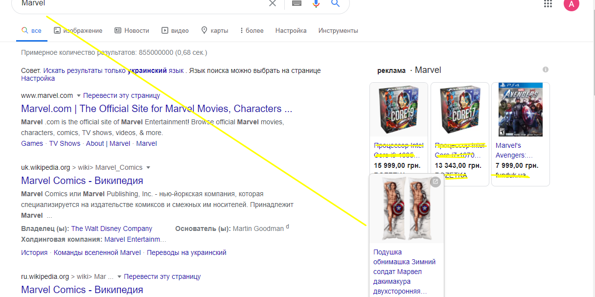Viewport: 595px width, 297px height.
Task: Open the 'About | Marvel' sitelink
Action: tap(108, 143)
